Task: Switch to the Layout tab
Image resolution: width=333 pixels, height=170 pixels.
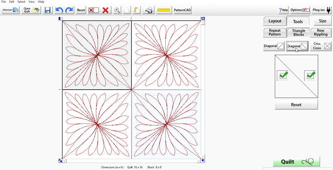Action: 275,21
